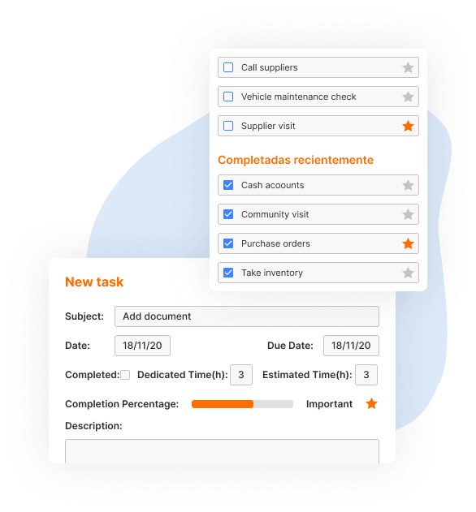
Task: Uncheck the Take inventory checkbox
Action: (x=228, y=273)
